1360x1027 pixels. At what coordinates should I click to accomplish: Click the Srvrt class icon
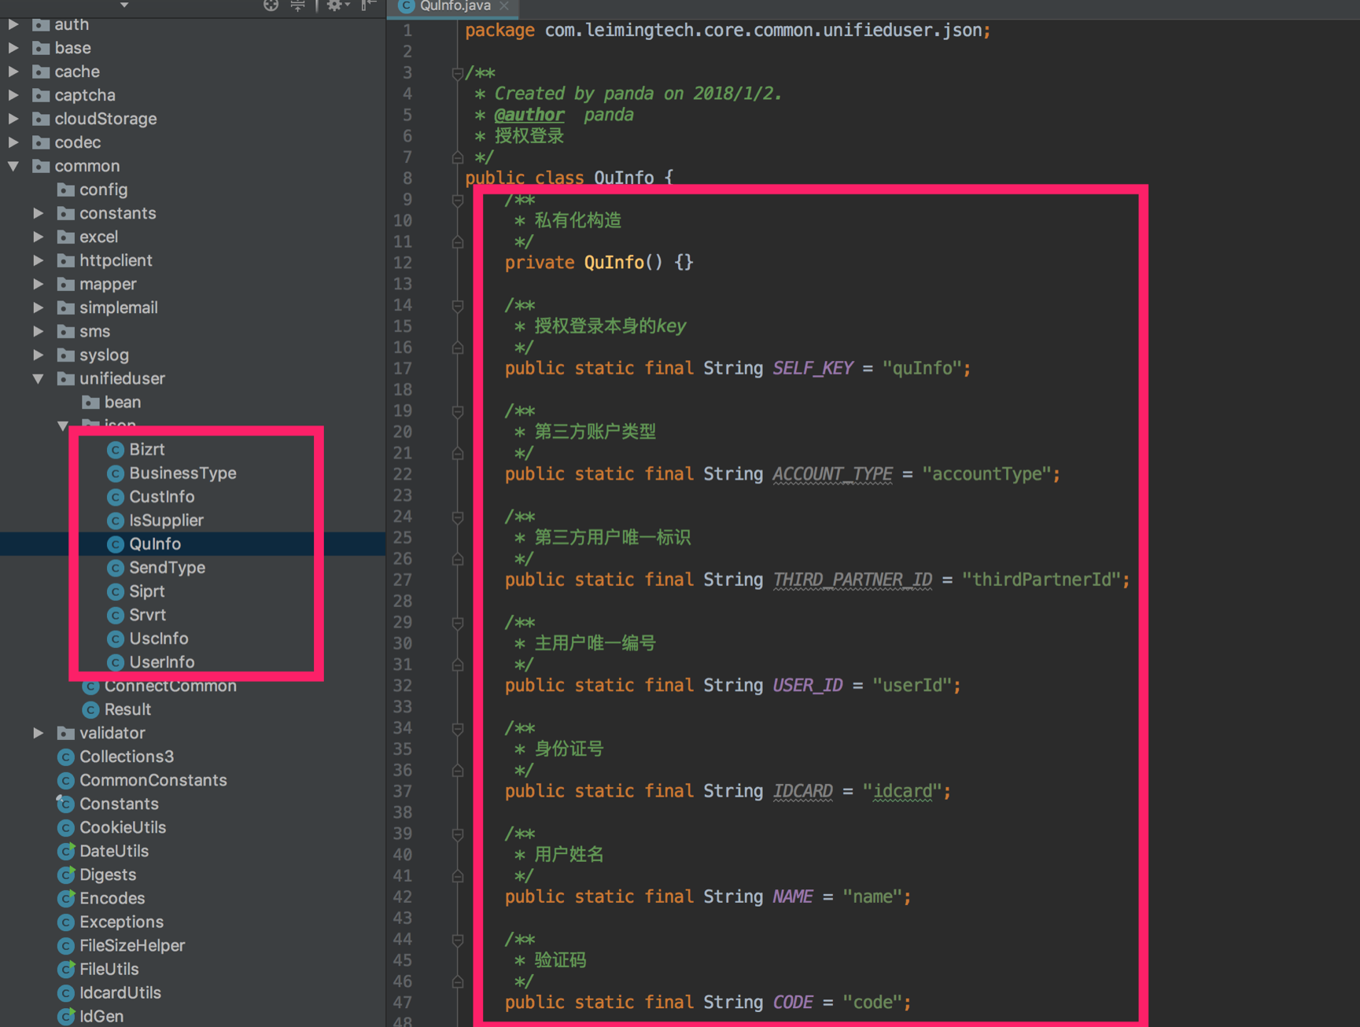116,615
